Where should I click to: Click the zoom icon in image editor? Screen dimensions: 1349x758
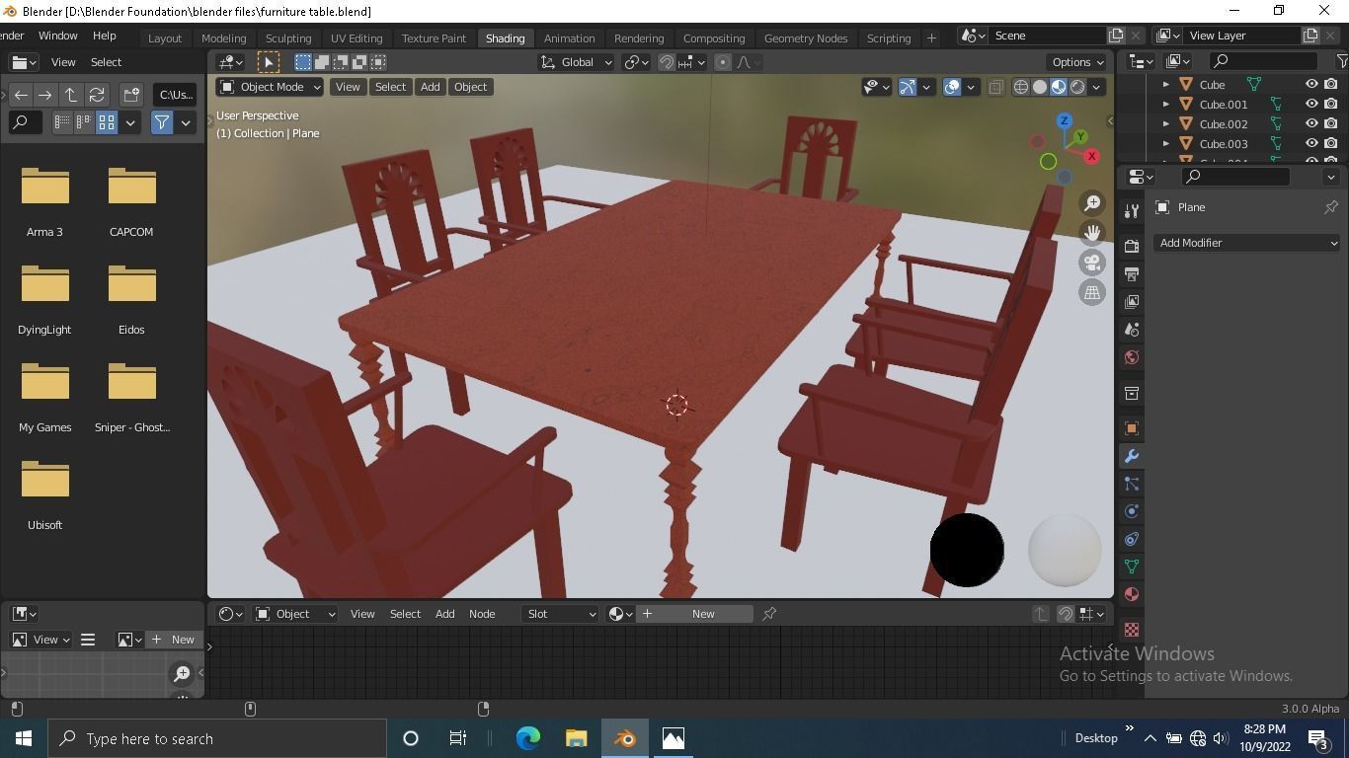click(182, 673)
